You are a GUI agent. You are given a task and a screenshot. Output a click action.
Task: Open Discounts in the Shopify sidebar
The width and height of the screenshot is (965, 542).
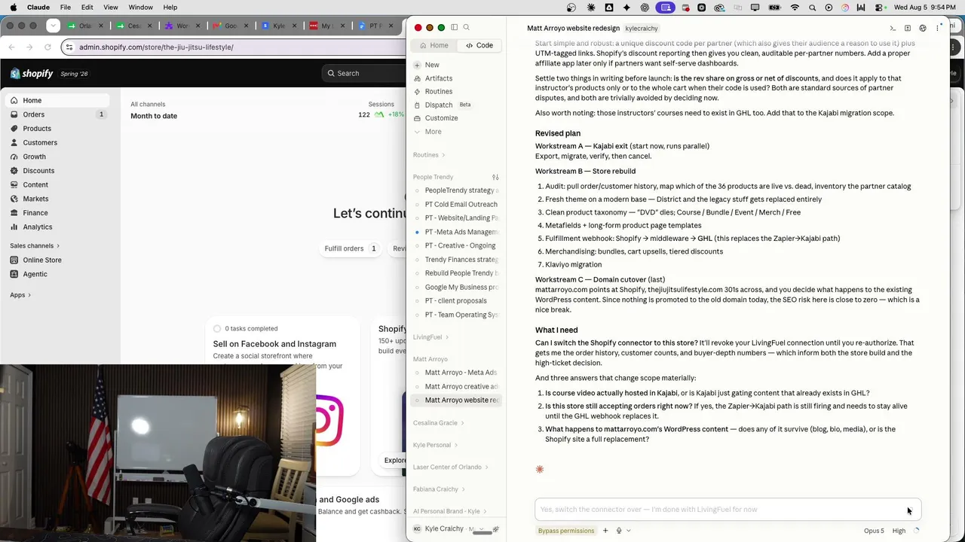point(59,171)
